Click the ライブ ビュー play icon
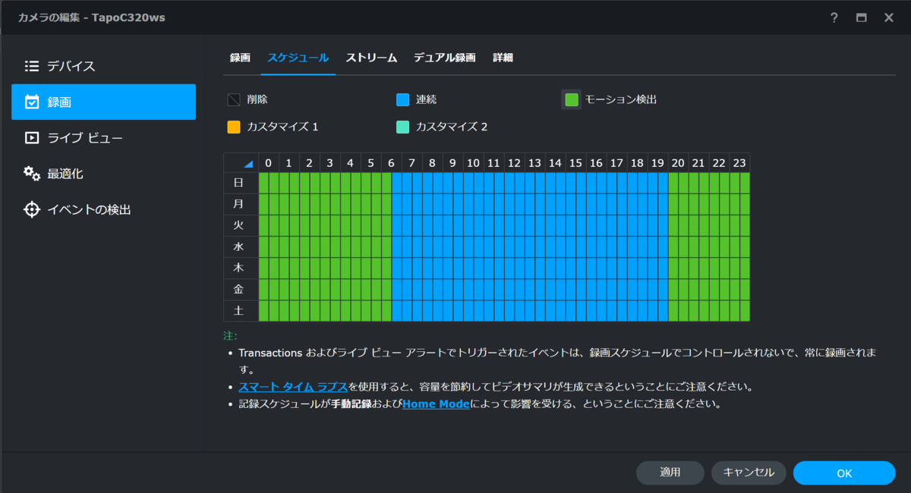Image resolution: width=911 pixels, height=493 pixels. pyautogui.click(x=32, y=137)
